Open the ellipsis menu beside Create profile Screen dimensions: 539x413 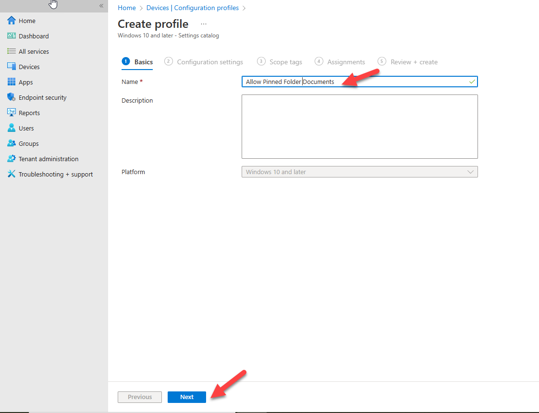click(x=204, y=23)
